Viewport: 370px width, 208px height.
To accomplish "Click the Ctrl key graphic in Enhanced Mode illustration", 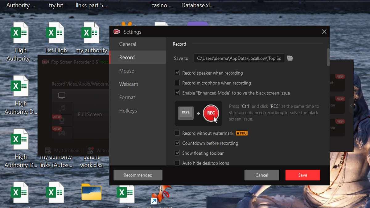I will (186, 113).
